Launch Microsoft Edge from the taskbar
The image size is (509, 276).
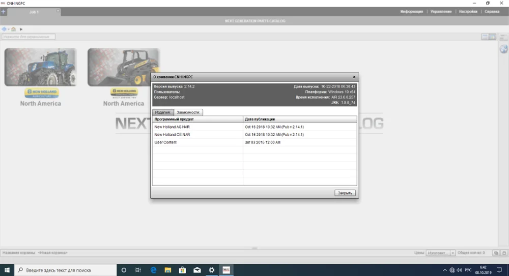click(153, 270)
